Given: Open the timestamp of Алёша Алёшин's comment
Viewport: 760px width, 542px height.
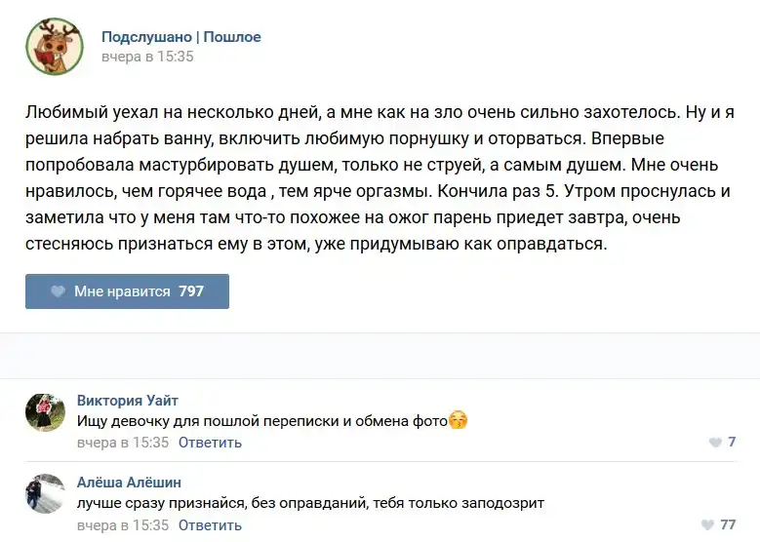Looking at the screenshot, I should [122, 524].
